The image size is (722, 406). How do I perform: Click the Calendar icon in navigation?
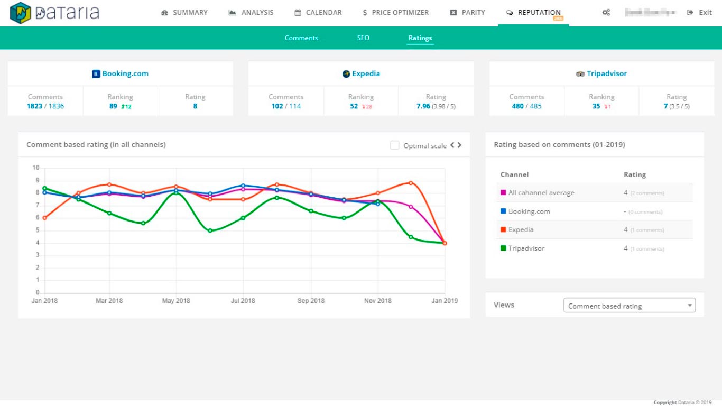298,13
